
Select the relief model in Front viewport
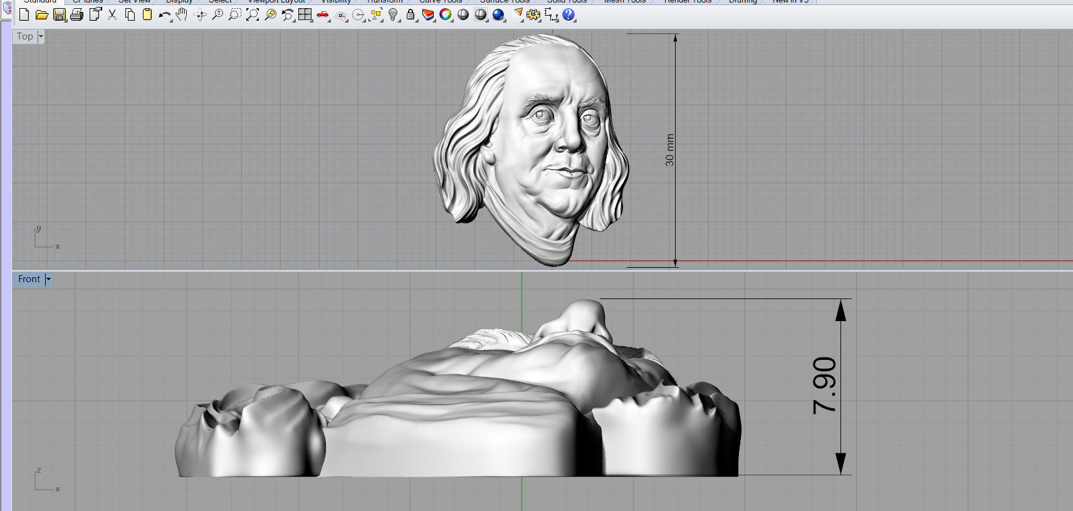pos(458,389)
